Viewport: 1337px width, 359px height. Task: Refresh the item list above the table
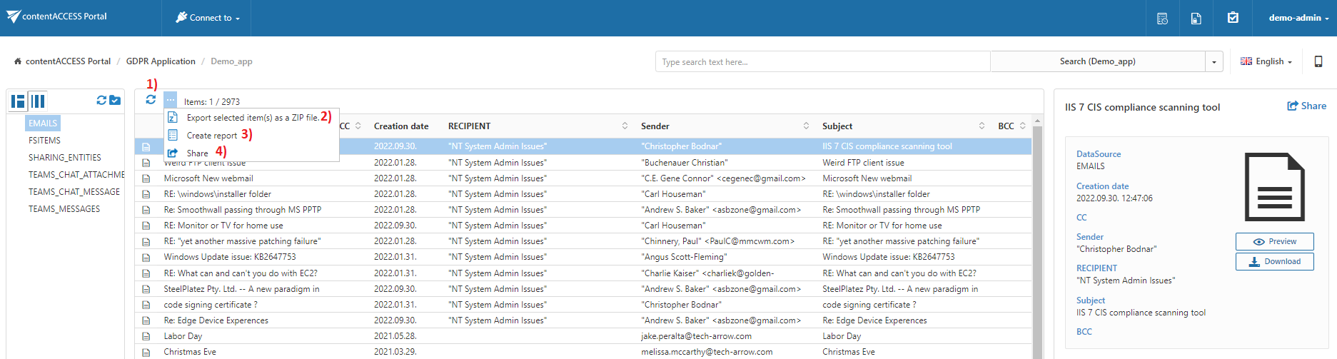pos(151,100)
